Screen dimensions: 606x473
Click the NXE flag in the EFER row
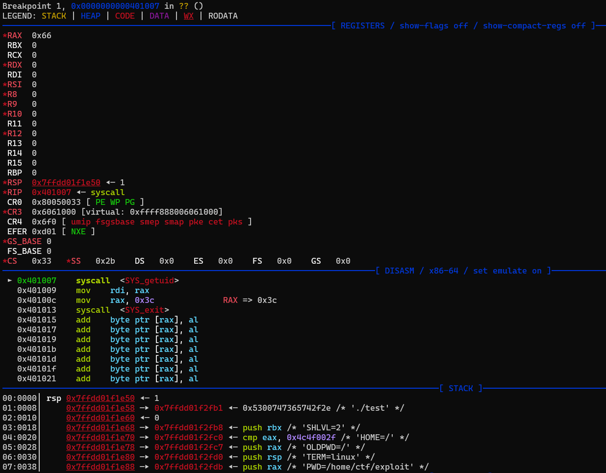[x=78, y=231]
